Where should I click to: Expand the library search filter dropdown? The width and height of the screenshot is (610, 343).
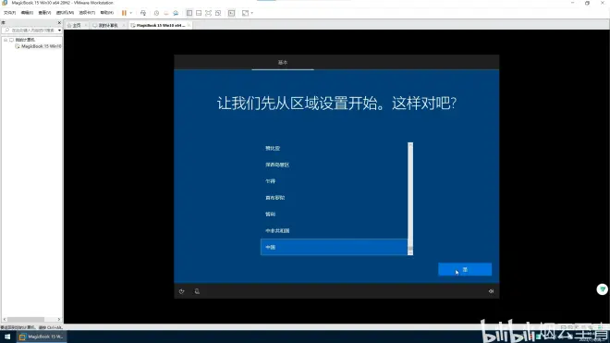click(x=59, y=30)
